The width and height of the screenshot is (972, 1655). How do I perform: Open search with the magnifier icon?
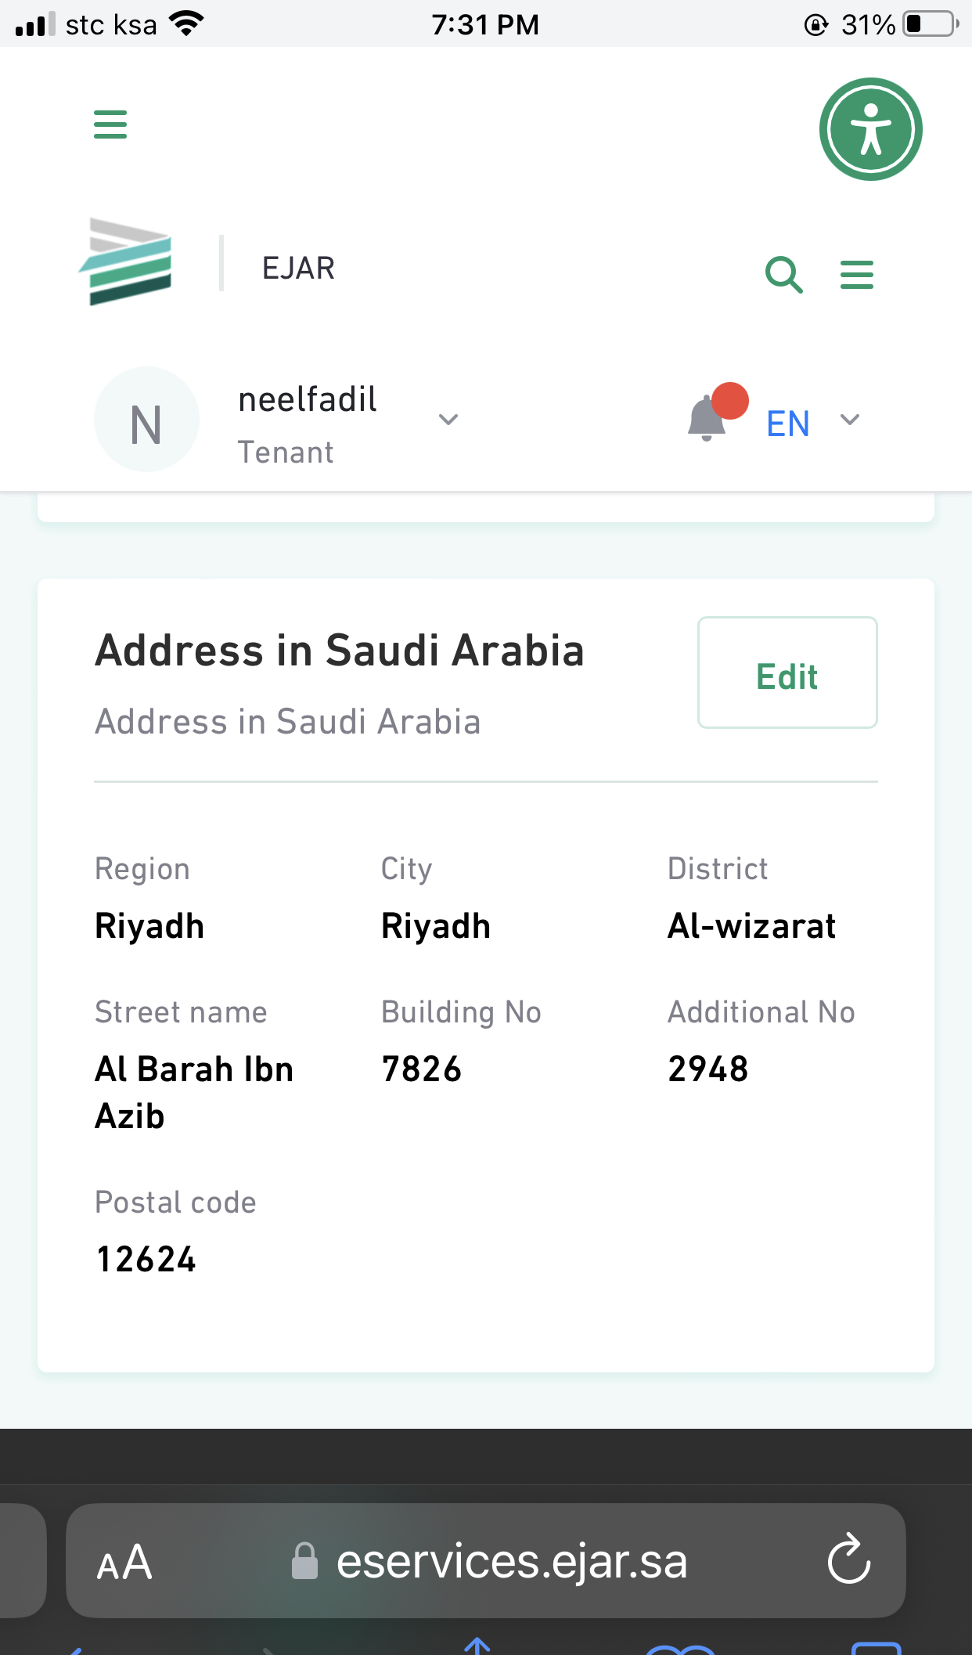[783, 274]
